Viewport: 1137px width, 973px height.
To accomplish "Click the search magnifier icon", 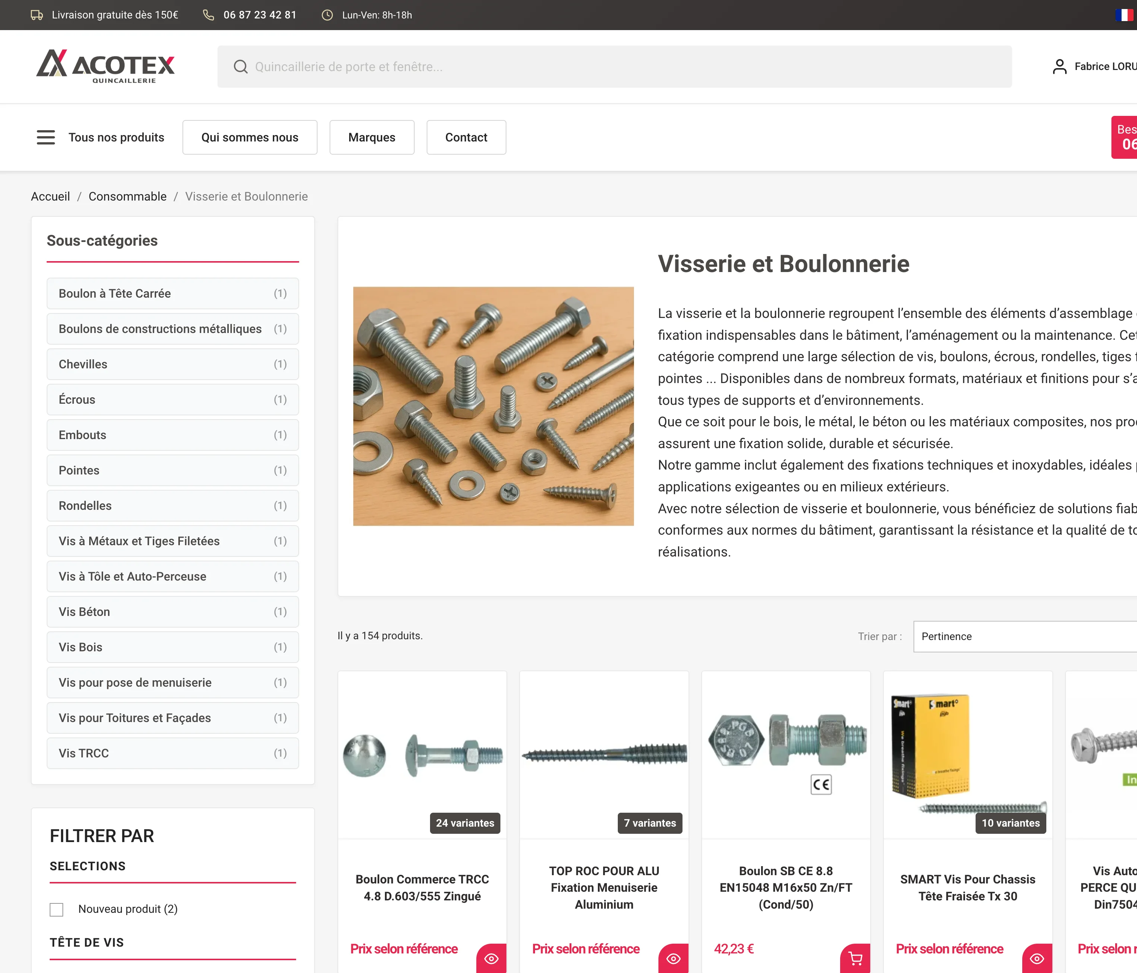I will 240,66.
